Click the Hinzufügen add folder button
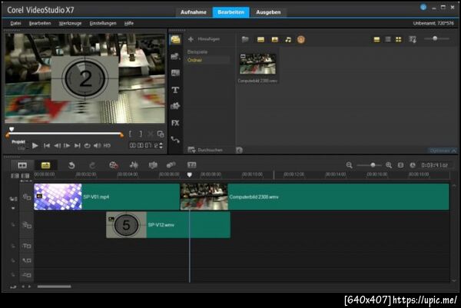Viewport: 461px width, 308px height. pos(204,39)
